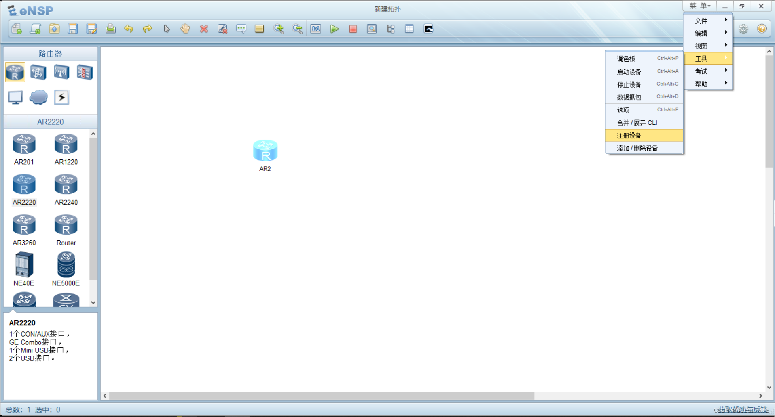Select the firewall category icon

pyautogui.click(x=85, y=72)
